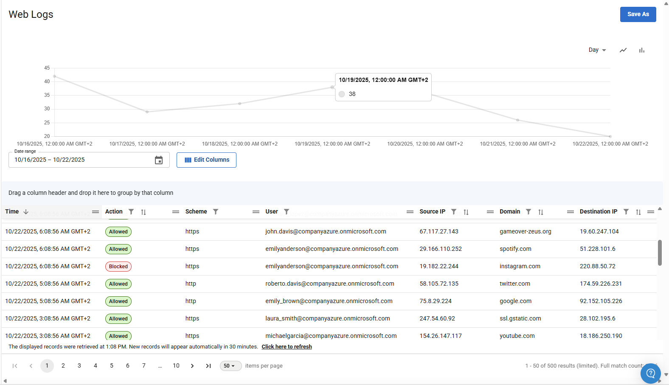Sort the Destination IP column
669x385 pixels.
point(638,212)
